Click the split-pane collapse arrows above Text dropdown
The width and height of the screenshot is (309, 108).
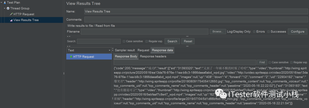tap(68, 46)
